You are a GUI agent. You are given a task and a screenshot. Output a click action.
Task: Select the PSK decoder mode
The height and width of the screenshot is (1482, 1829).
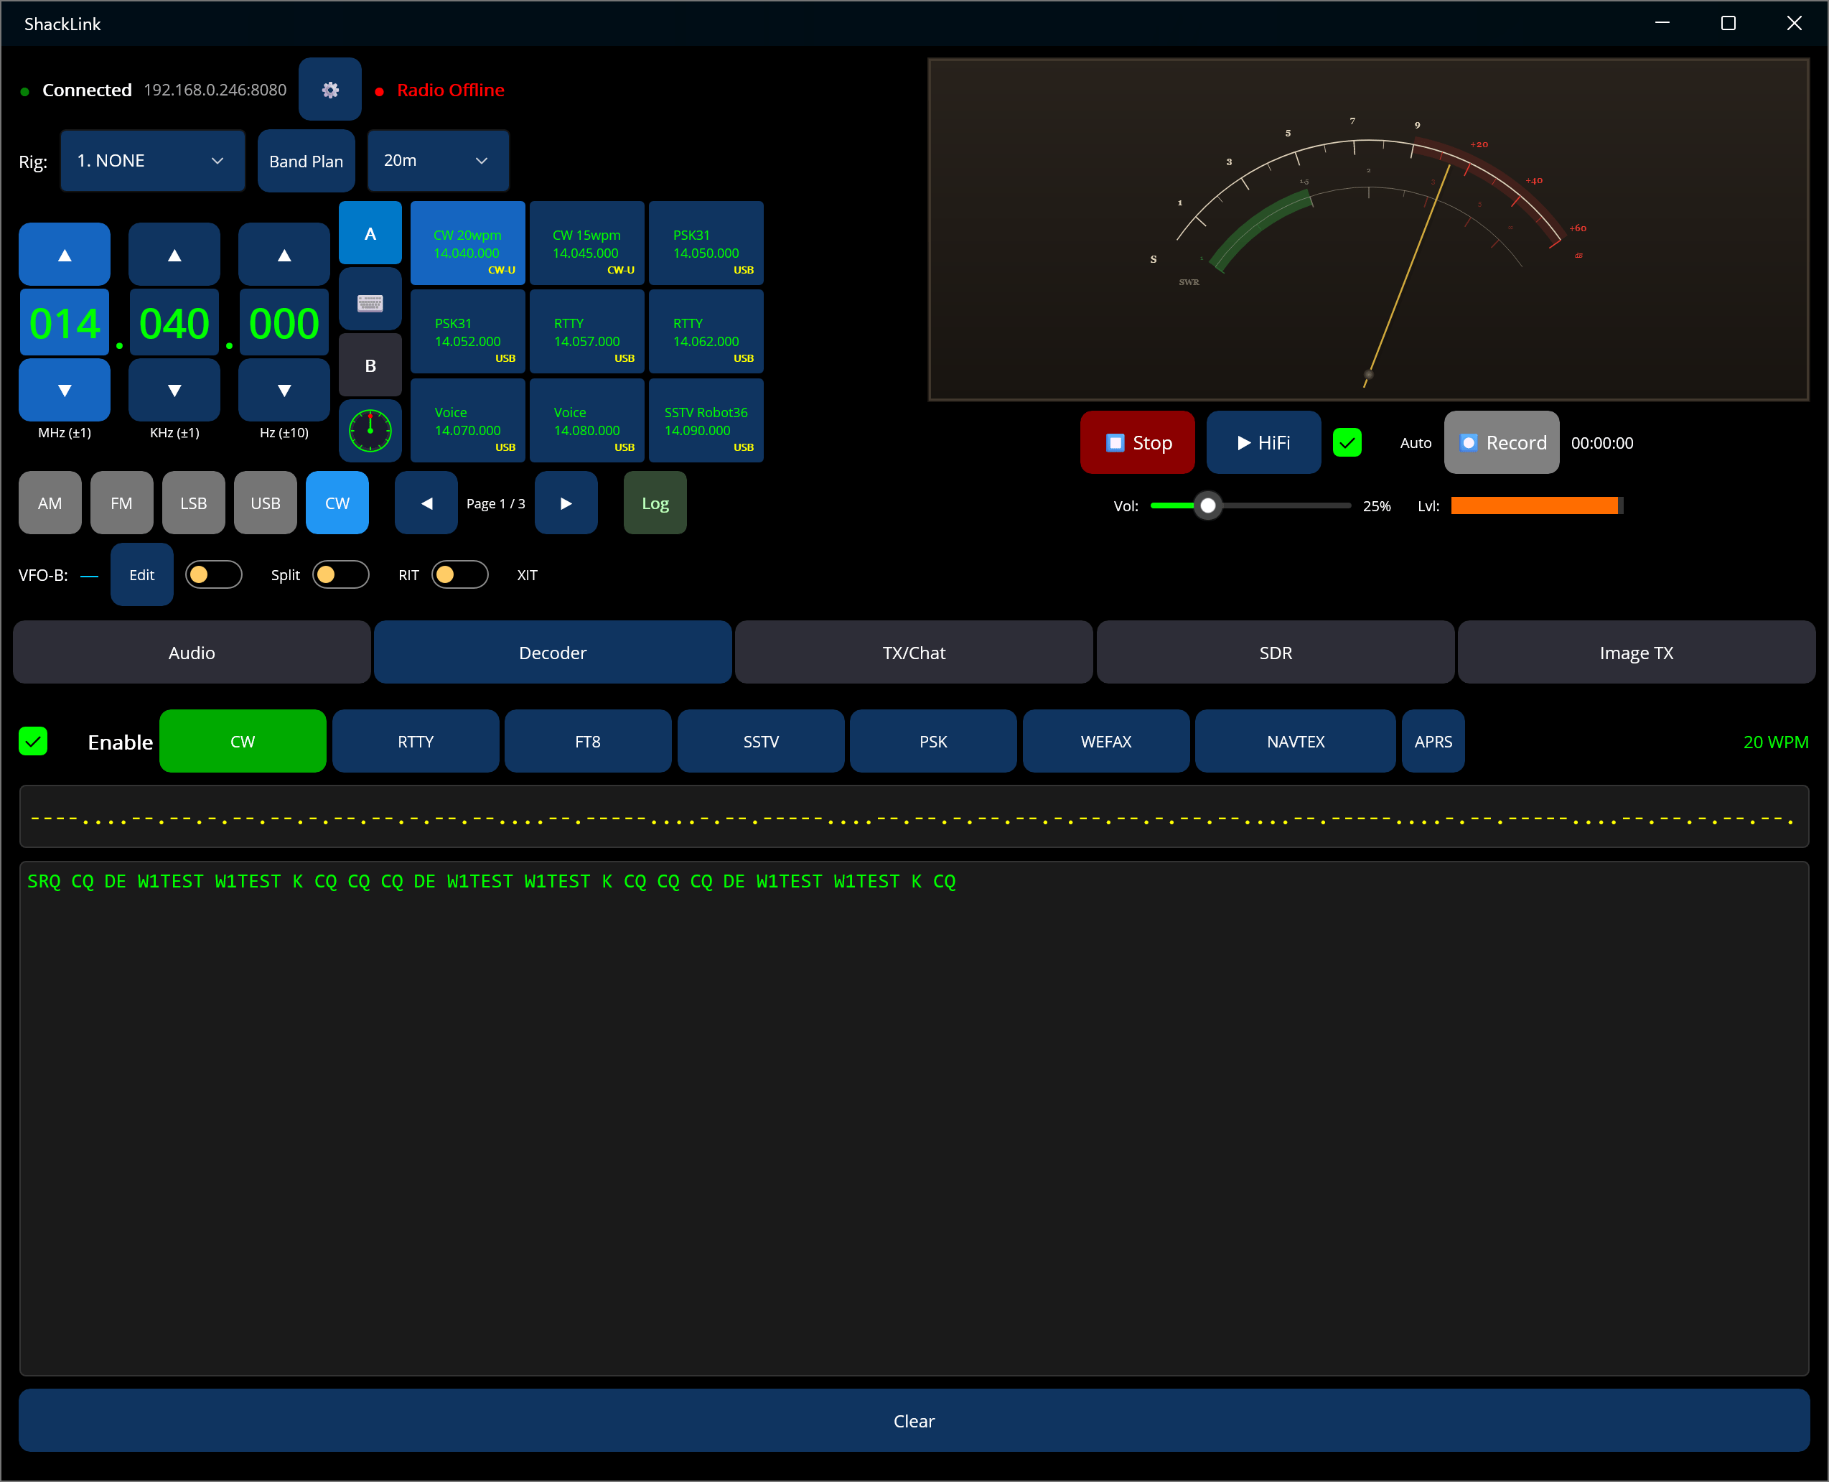933,741
